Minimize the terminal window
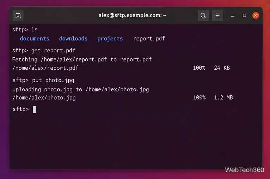Image resolution: width=270 pixels, height=179 pixels. pyautogui.click(x=233, y=15)
